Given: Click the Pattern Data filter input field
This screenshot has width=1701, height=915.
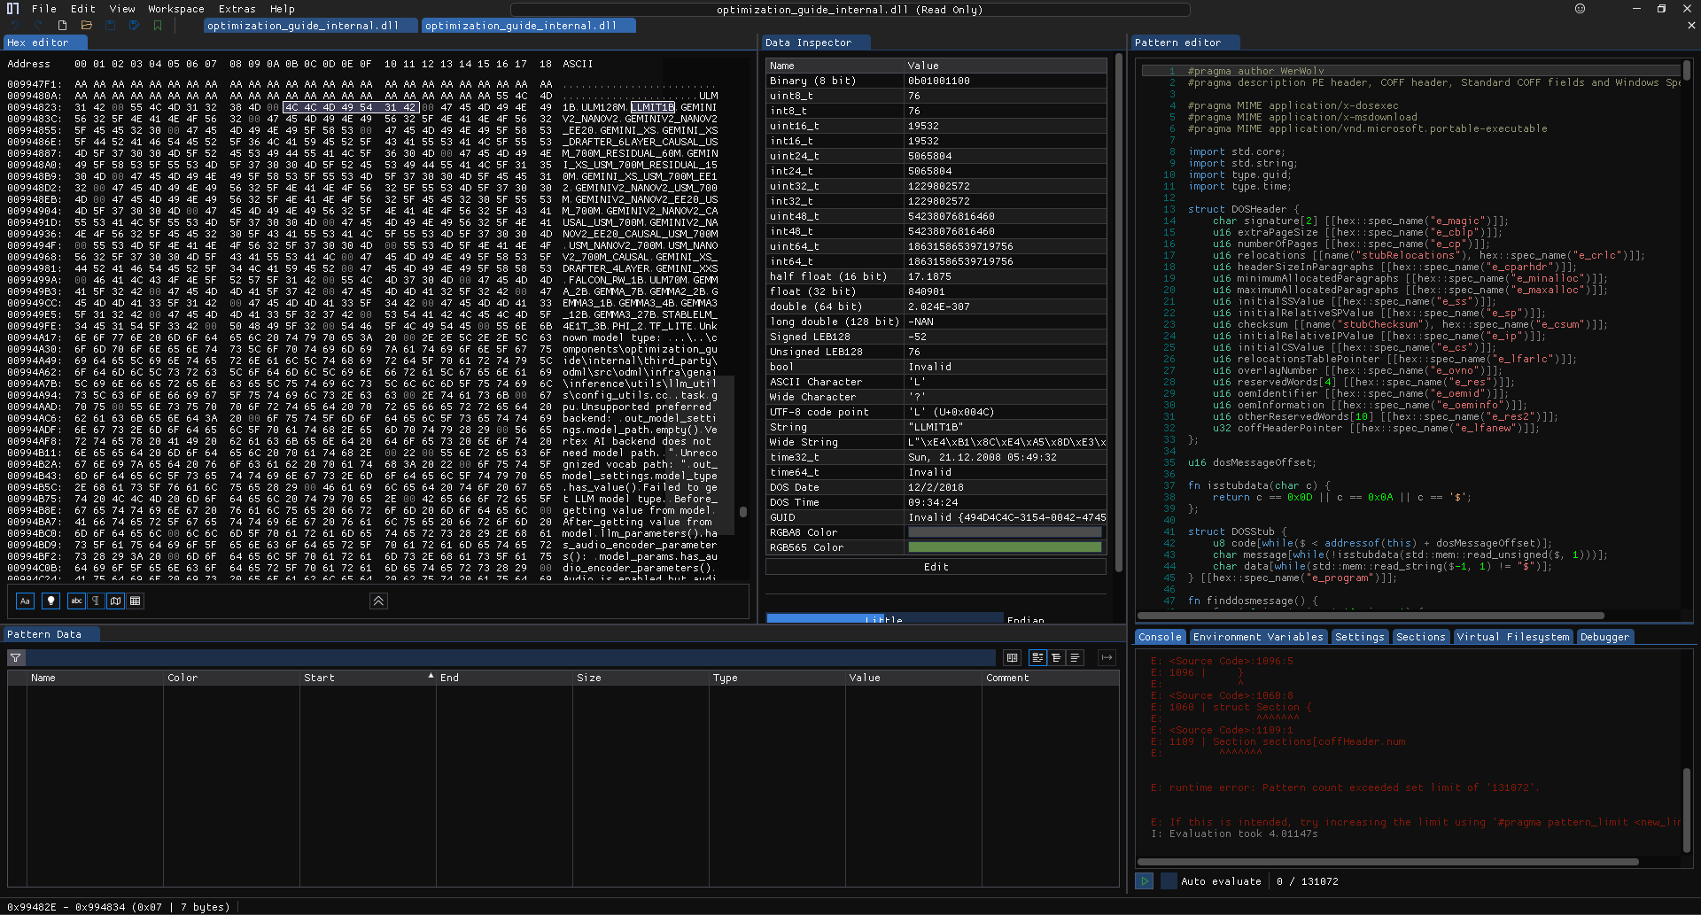Looking at the screenshot, I should 509,658.
